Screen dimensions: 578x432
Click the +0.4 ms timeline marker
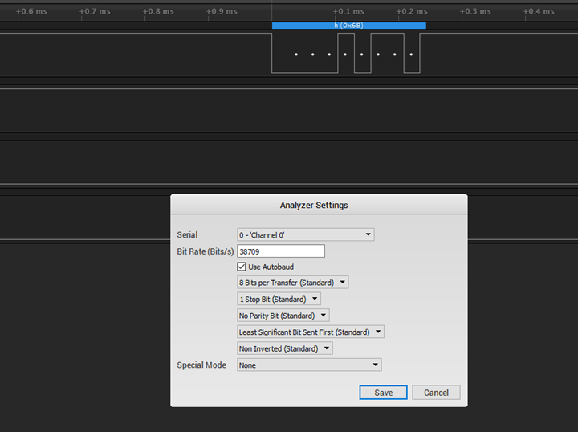(x=539, y=12)
